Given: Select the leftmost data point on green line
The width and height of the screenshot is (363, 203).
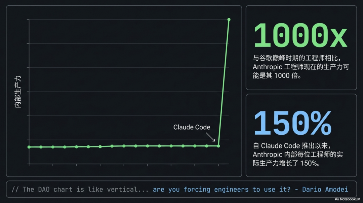Looking at the screenshot, I should [29, 147].
